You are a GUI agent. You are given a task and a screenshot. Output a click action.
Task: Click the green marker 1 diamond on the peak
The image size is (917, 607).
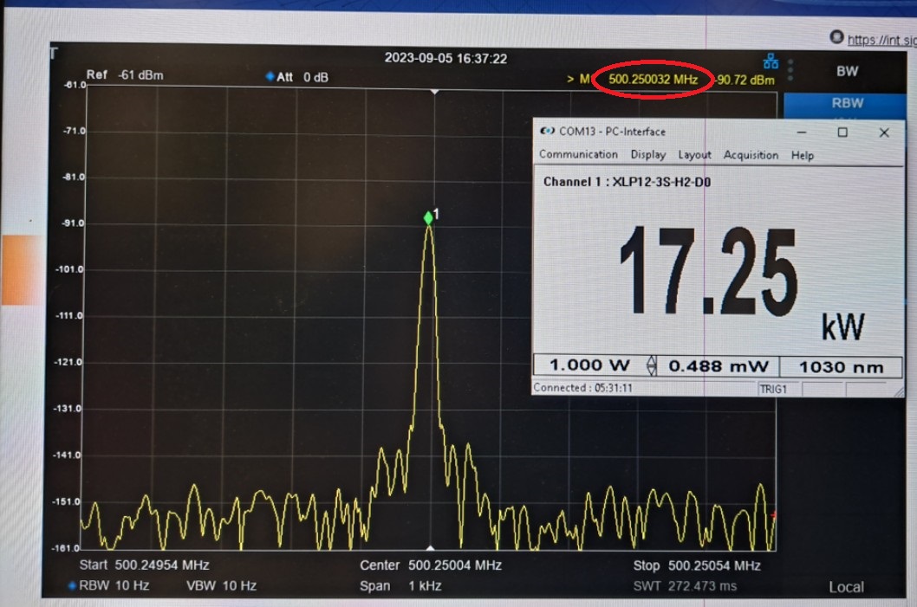(x=428, y=218)
